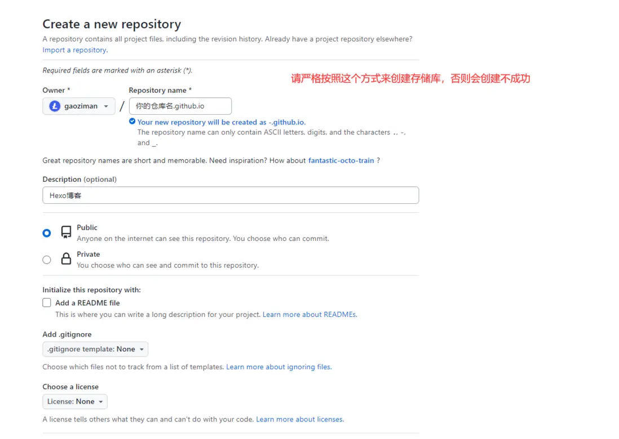619x439 pixels.
Task: Click the Private option label text
Action: coord(89,254)
